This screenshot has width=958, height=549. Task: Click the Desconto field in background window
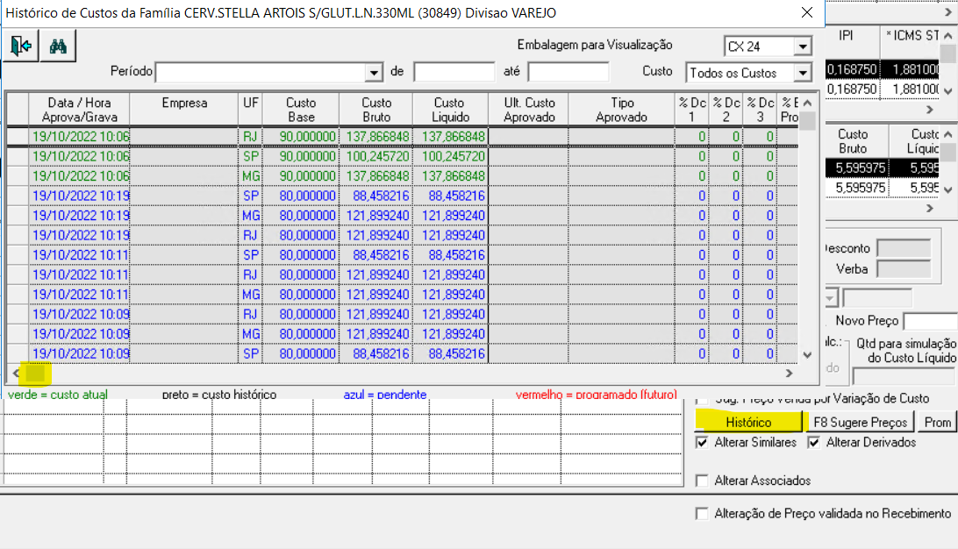[x=904, y=248]
